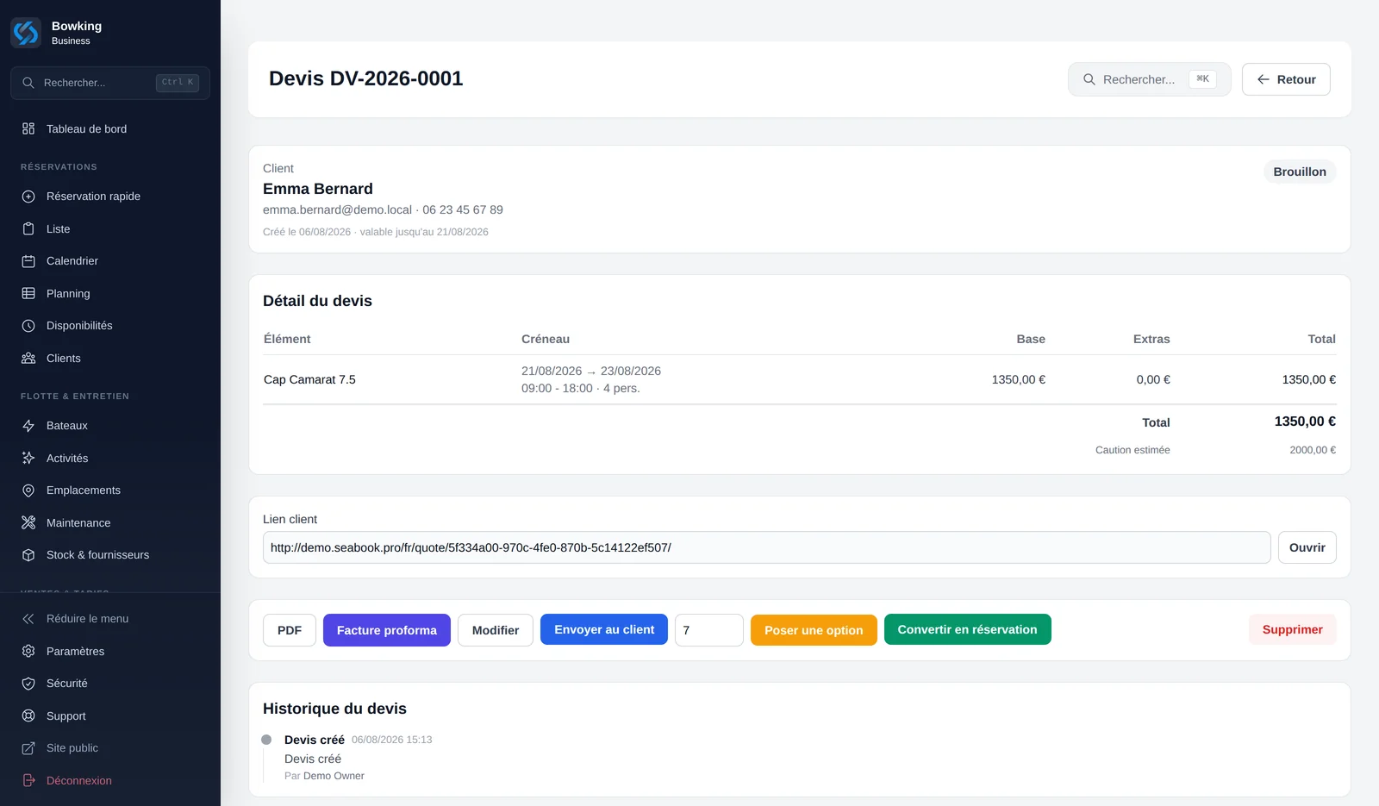Viewport: 1379px width, 806px height.
Task: Click the Lien client URL field
Action: click(x=766, y=547)
